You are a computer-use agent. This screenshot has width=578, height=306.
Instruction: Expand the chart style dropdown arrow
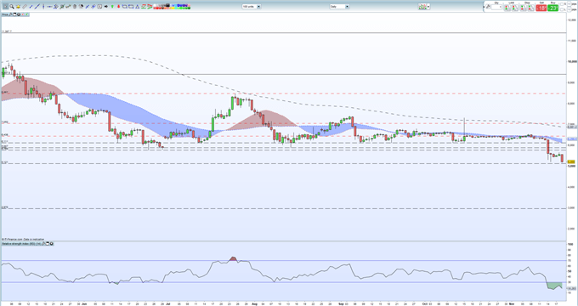(x=428, y=6)
